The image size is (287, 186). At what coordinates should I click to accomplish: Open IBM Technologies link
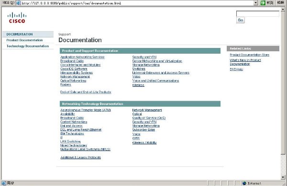72,134
